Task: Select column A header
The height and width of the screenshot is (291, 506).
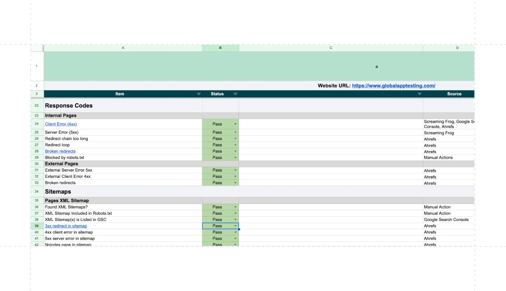Action: [123, 48]
